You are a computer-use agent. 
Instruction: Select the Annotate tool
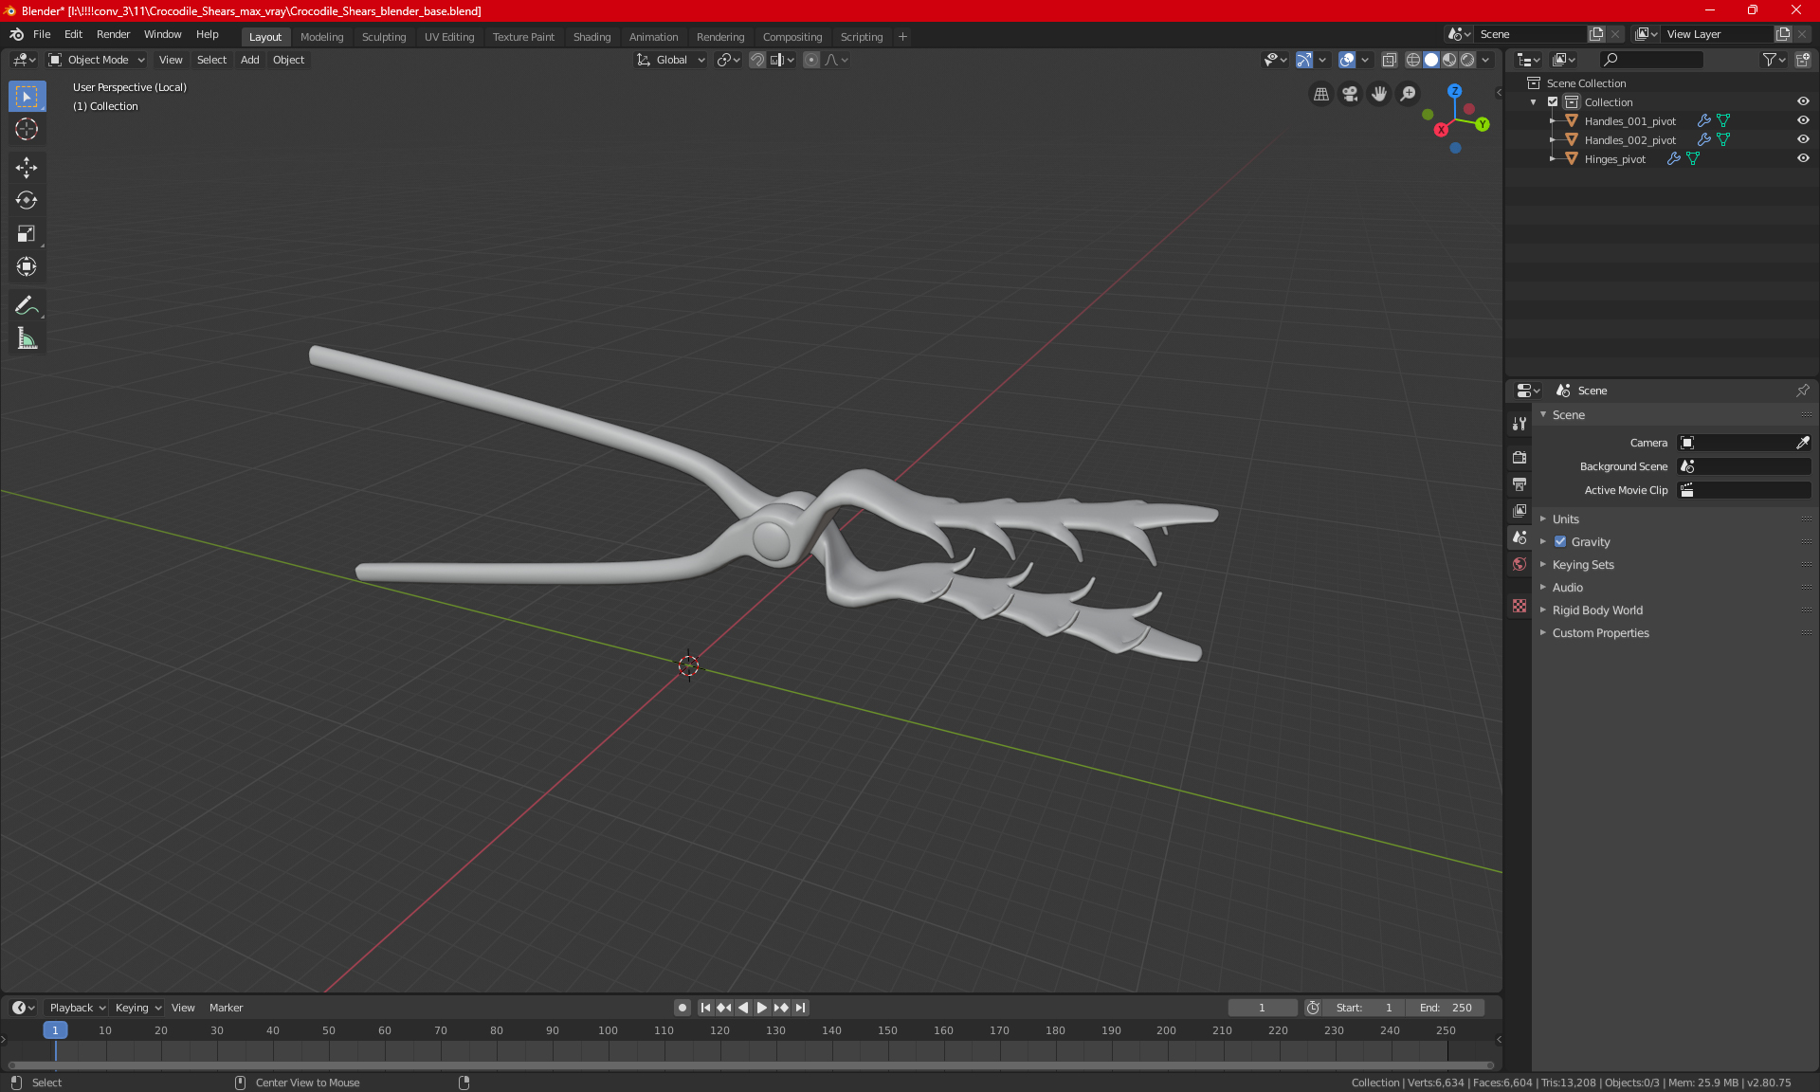pos(27,305)
